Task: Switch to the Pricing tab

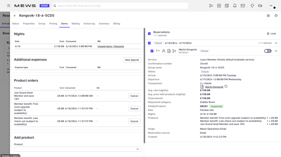Action: [53, 23]
